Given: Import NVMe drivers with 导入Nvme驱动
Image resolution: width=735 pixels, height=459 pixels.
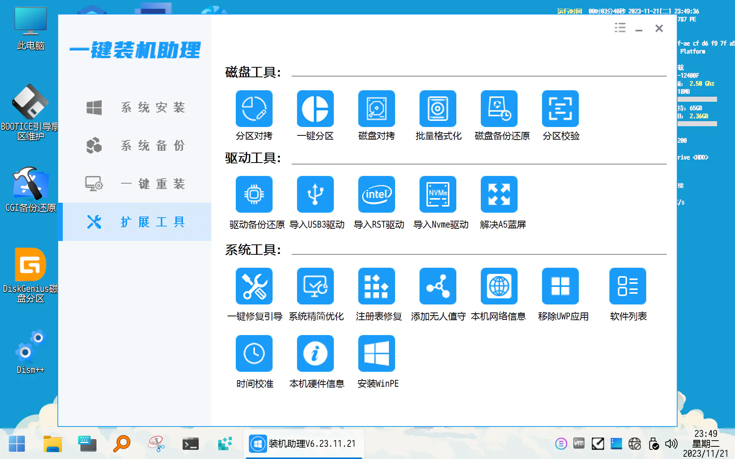Looking at the screenshot, I should click(x=438, y=194).
